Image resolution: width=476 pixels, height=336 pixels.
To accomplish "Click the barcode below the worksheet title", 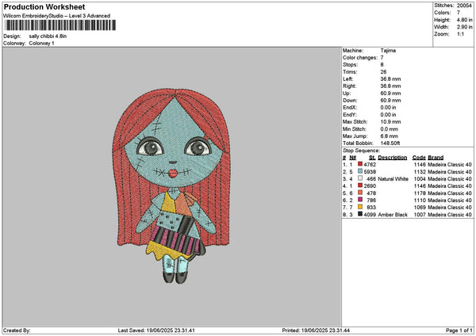I will (x=59, y=26).
